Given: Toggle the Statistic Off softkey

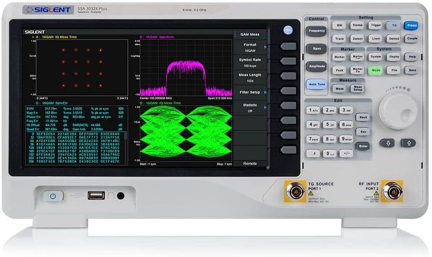Looking at the screenshot, I should coord(250,107).
